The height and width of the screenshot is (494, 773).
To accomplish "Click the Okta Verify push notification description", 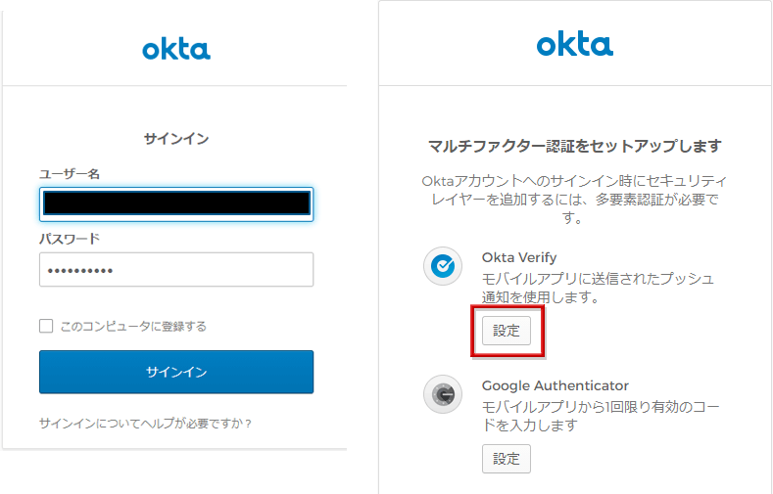I will coord(598,288).
